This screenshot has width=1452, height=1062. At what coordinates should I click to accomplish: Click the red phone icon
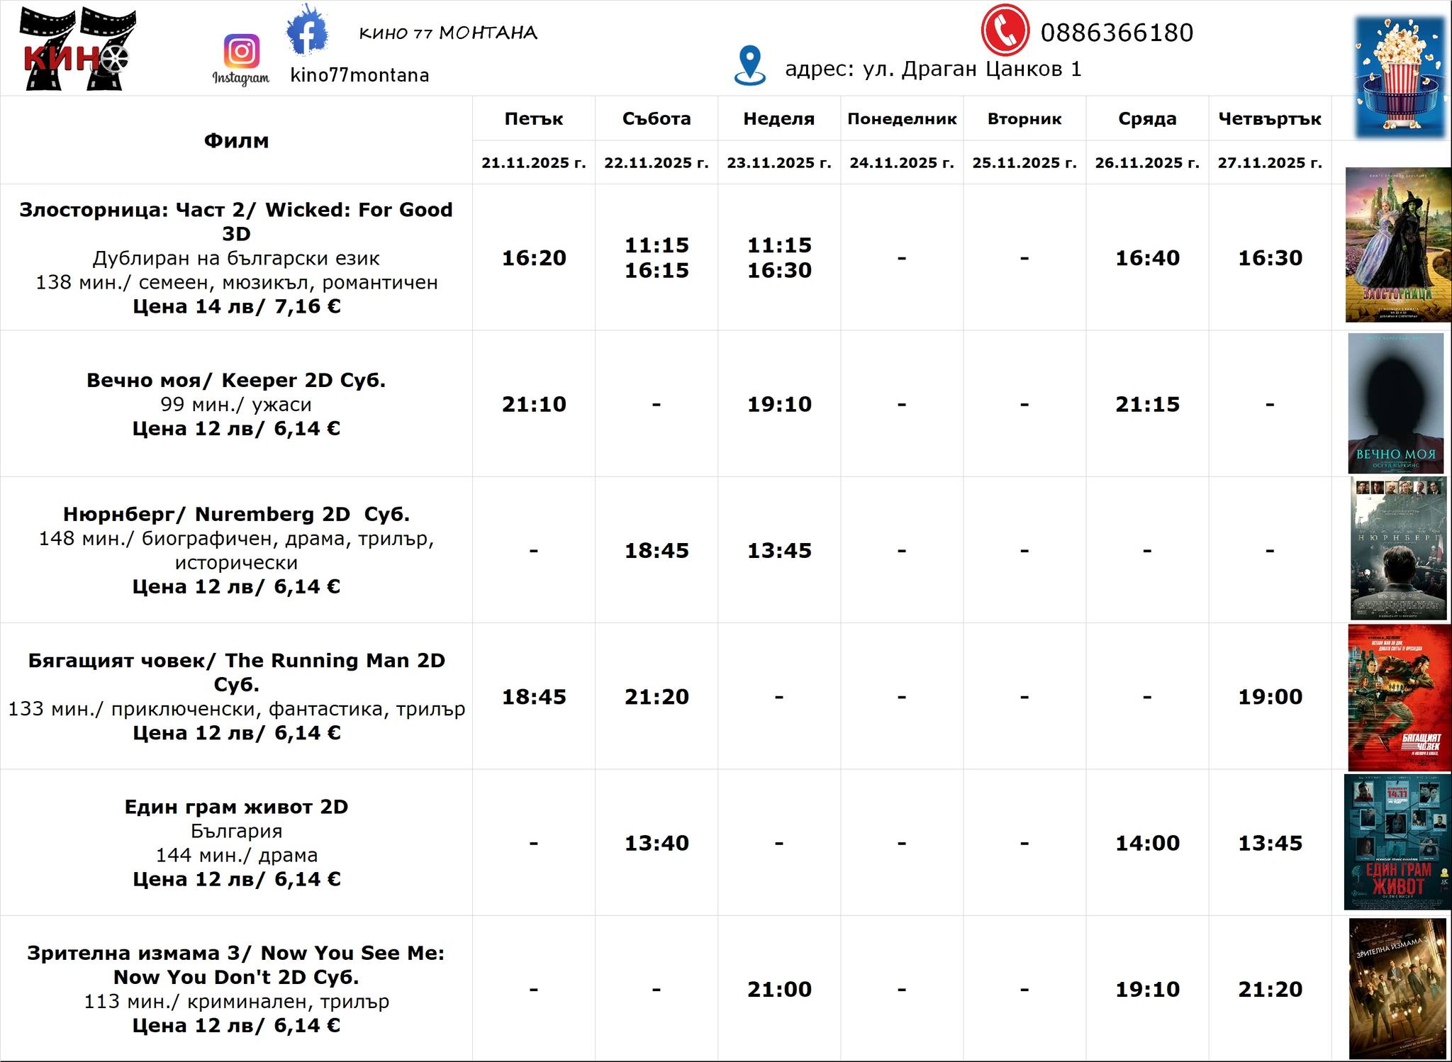[x=1005, y=30]
